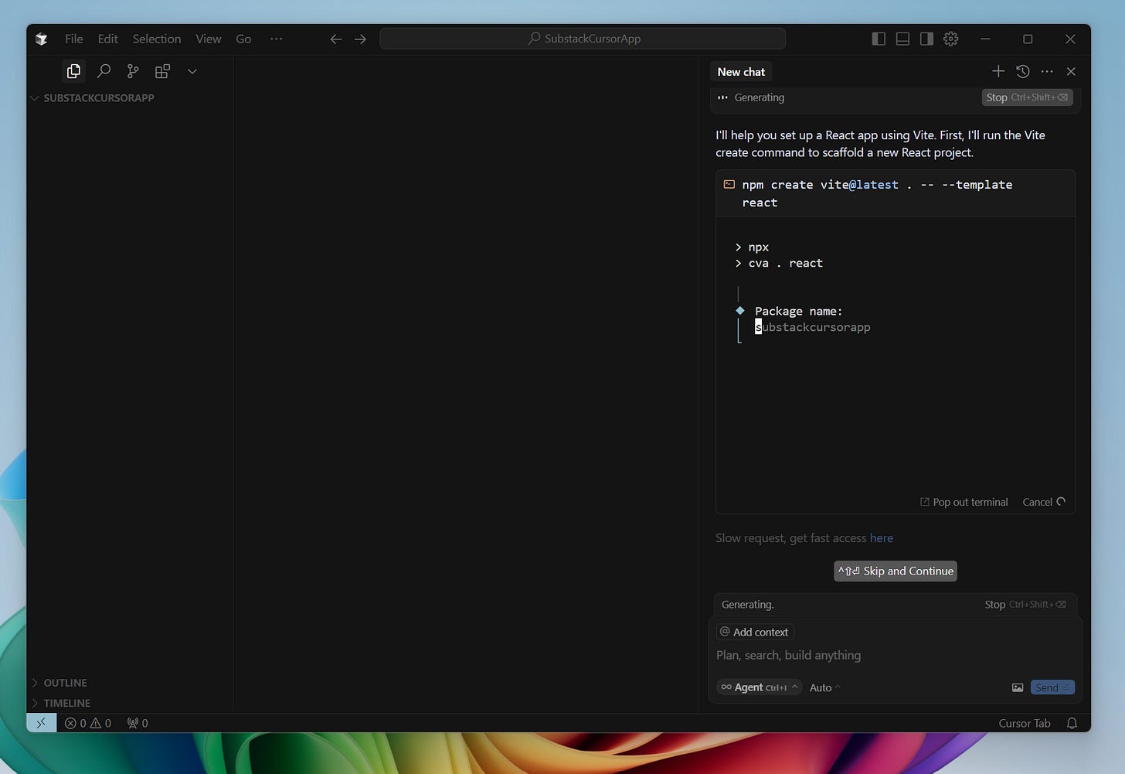The height and width of the screenshot is (774, 1125).
Task: Open chat panel more options ellipsis
Action: pos(1047,71)
